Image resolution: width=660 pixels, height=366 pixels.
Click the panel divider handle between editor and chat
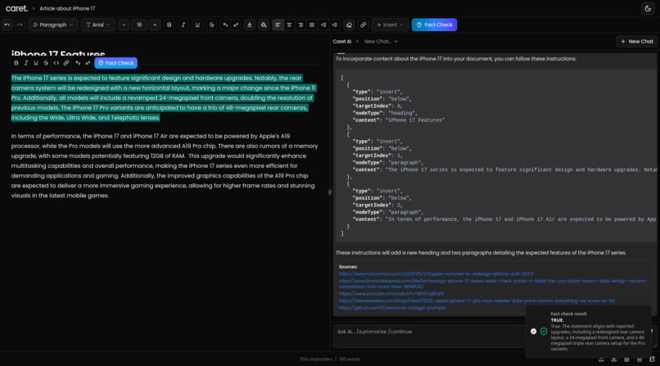329,192
